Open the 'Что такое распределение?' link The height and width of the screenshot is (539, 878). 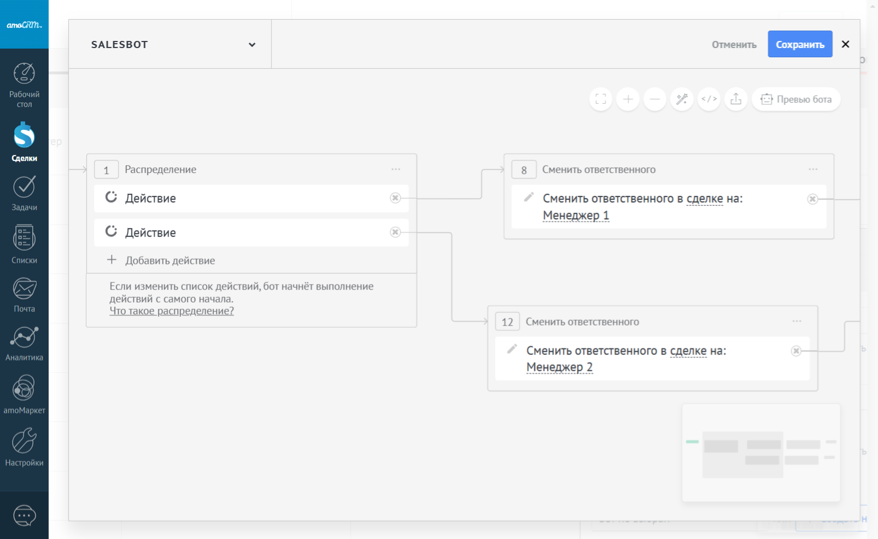click(x=172, y=311)
